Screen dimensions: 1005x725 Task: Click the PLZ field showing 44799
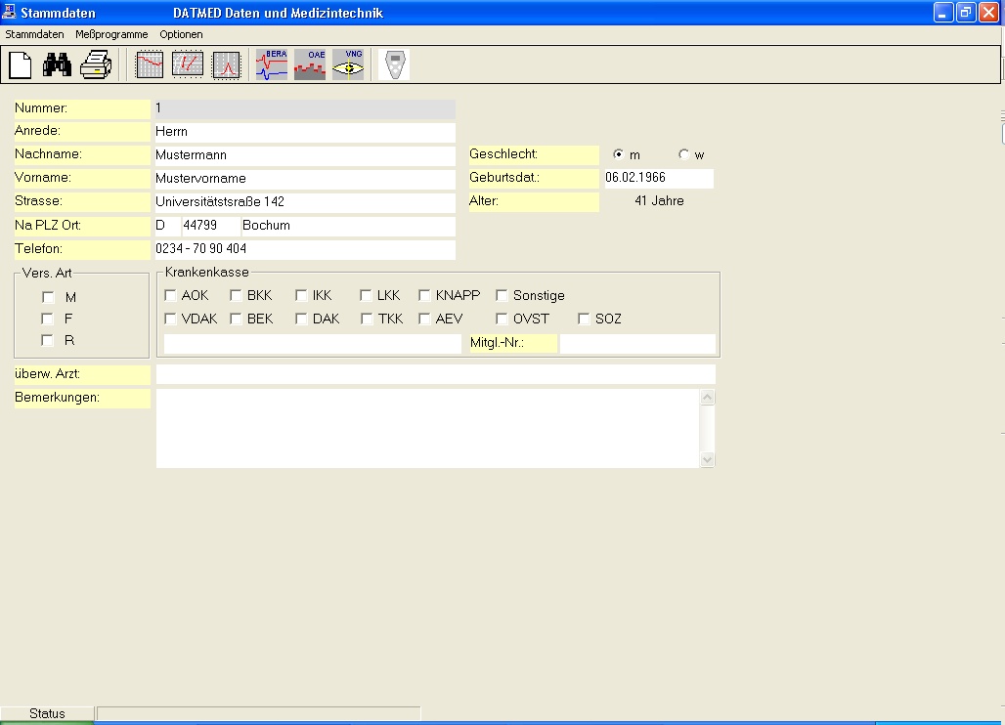[x=211, y=226]
